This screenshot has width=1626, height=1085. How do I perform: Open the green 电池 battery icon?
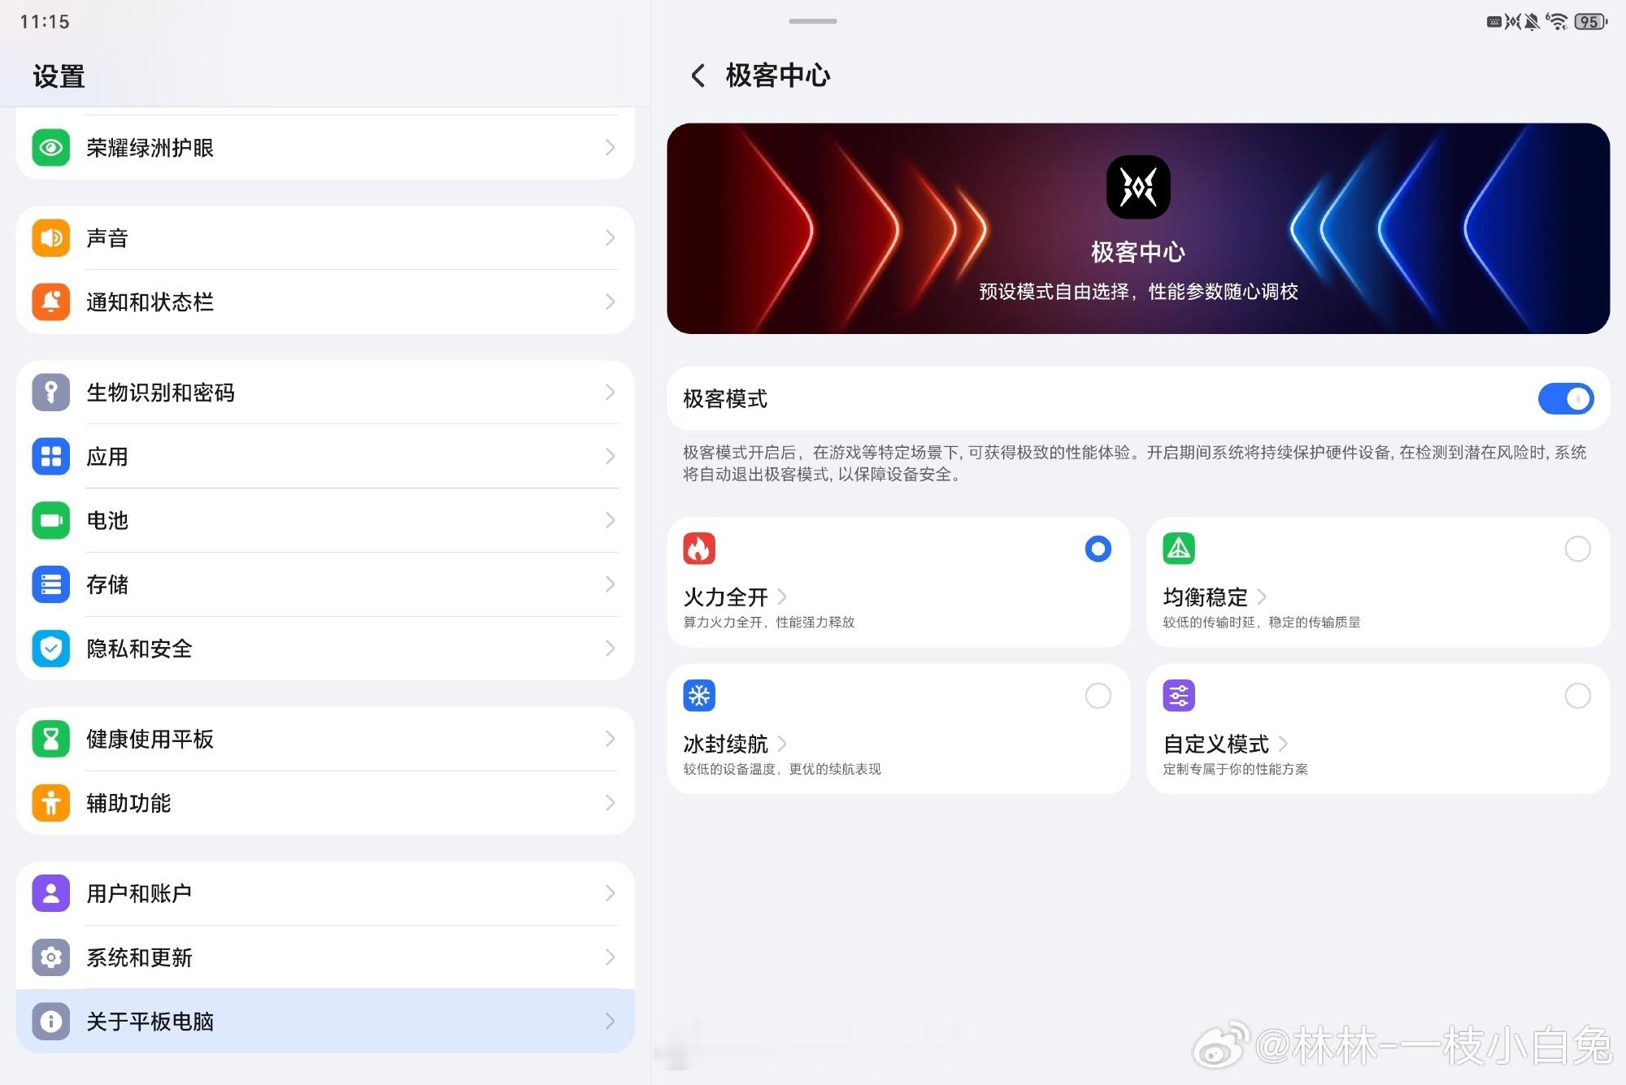coord(51,520)
